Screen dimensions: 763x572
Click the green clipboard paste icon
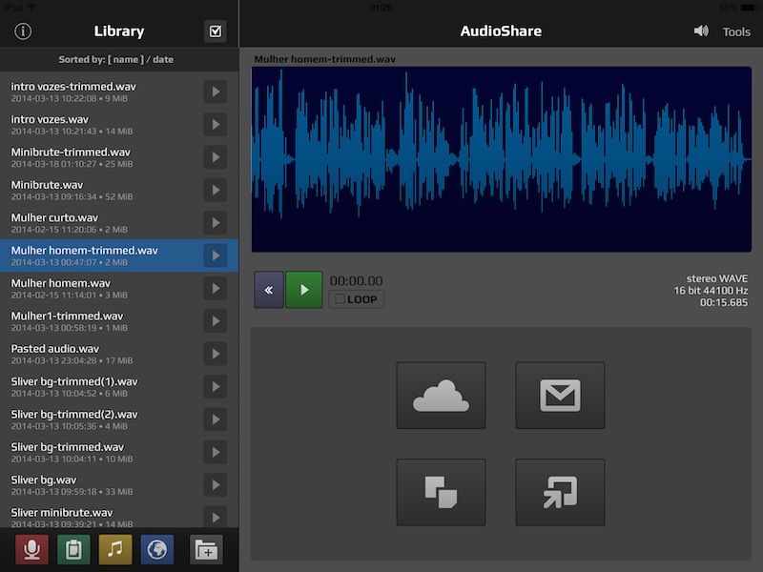point(73,550)
